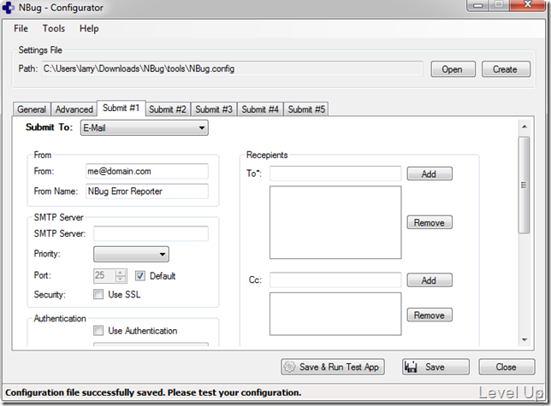Click the From Name field

pos(147,191)
